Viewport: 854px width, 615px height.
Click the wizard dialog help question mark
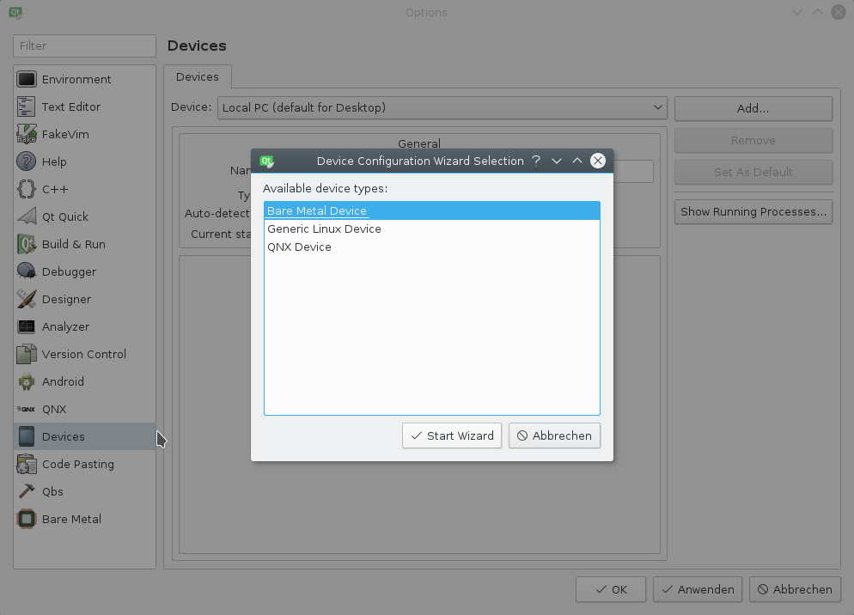(x=536, y=161)
